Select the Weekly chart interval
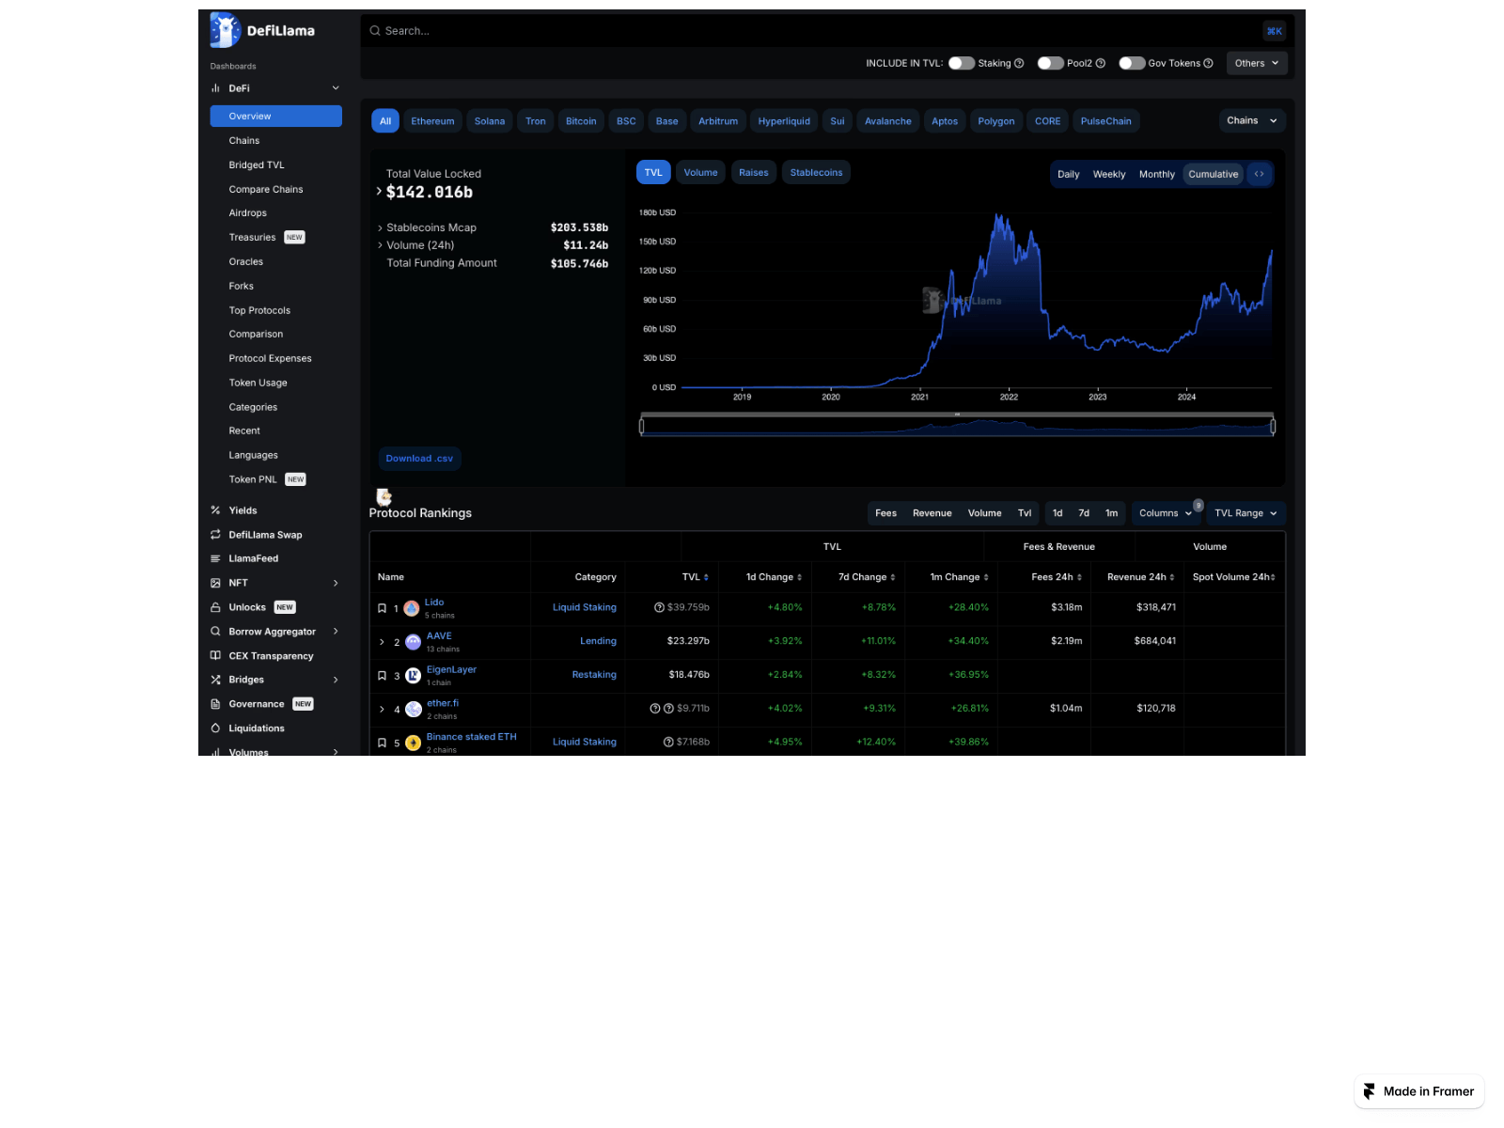The image size is (1504, 1128). [x=1109, y=174]
